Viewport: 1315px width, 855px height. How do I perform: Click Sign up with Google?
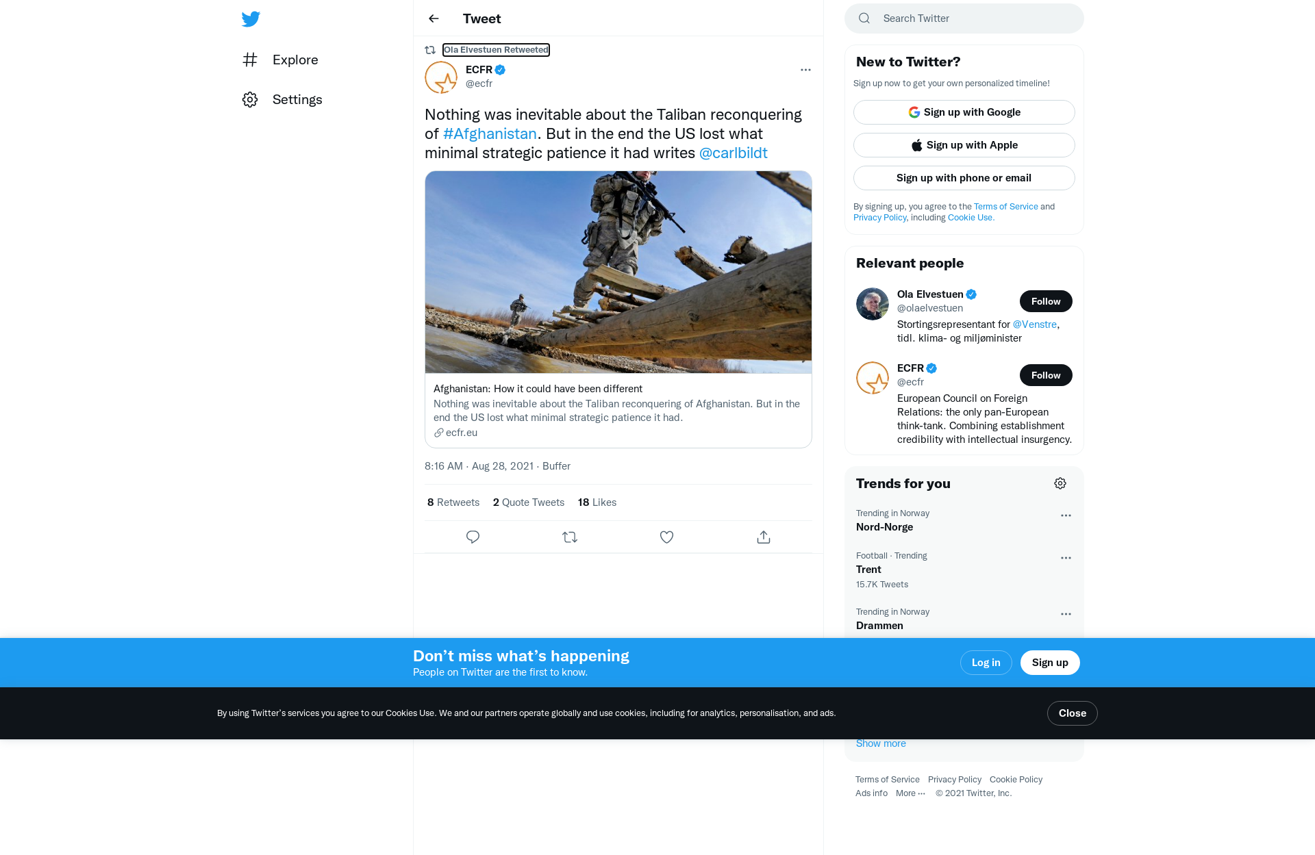pyautogui.click(x=964, y=112)
